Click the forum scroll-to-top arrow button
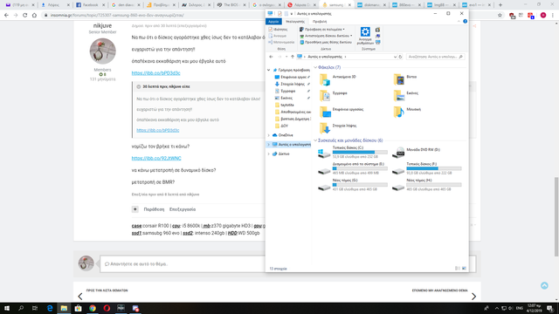The height and width of the screenshot is (314, 559). tap(544, 285)
